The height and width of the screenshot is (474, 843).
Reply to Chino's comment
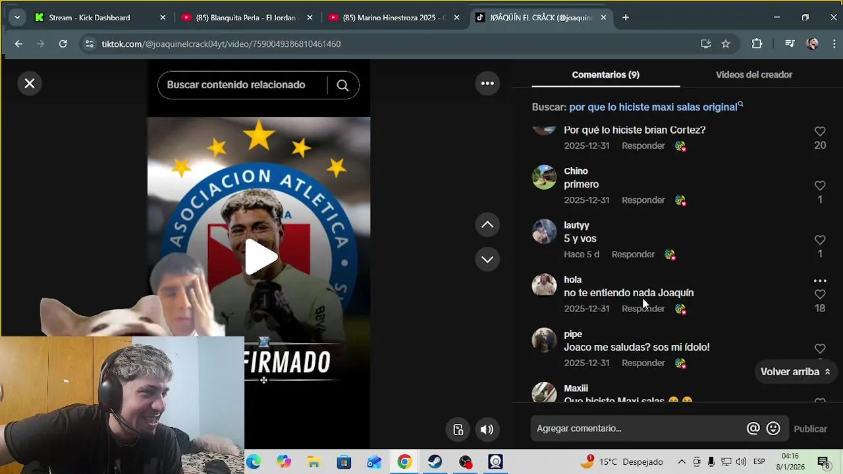coord(643,200)
